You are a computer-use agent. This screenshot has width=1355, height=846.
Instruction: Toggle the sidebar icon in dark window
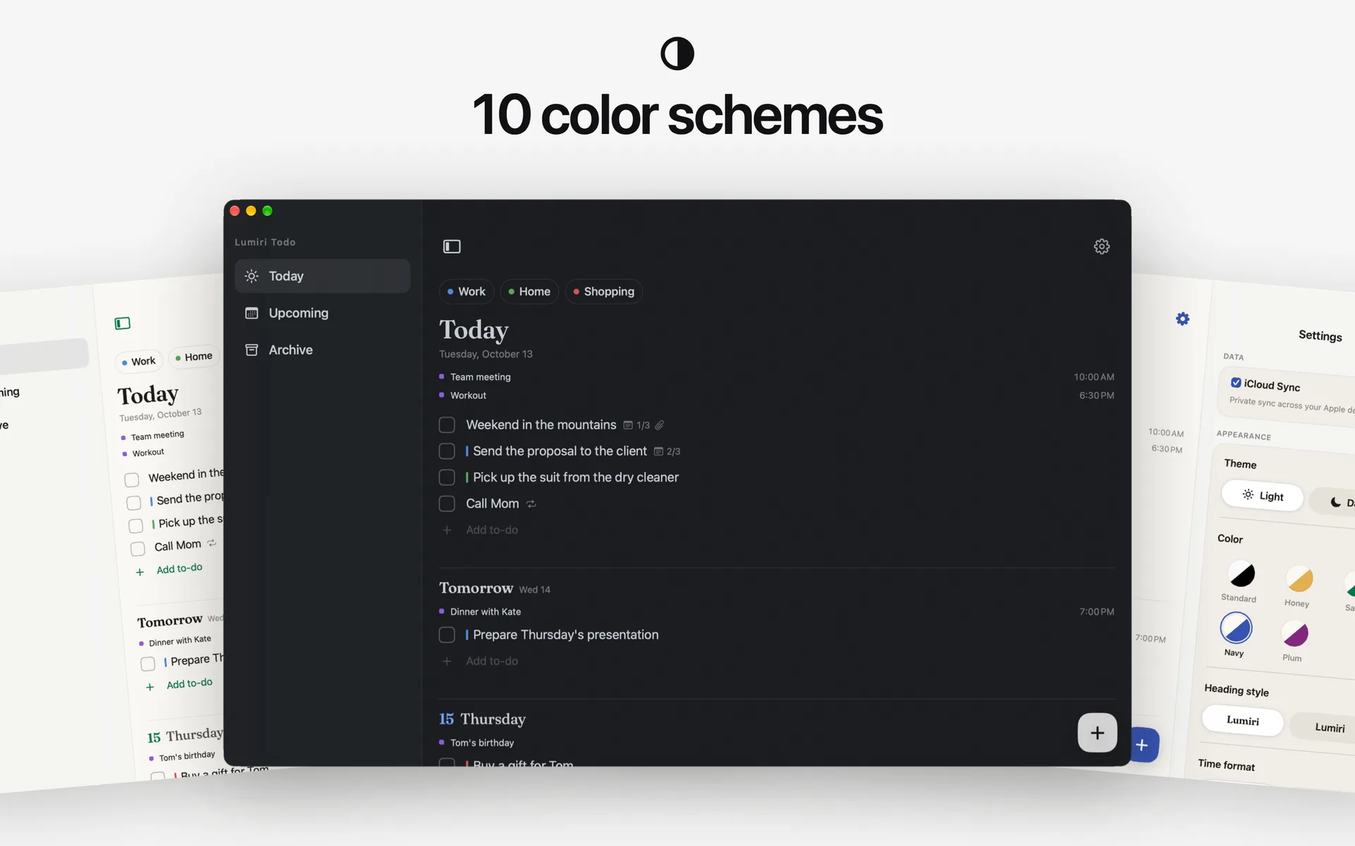point(452,246)
